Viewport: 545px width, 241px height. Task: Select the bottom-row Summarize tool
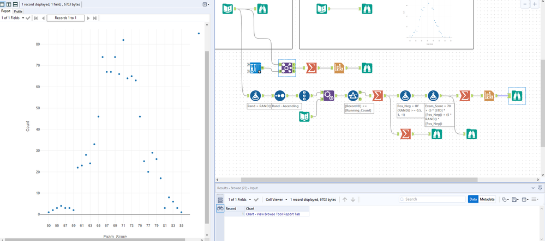click(405, 134)
